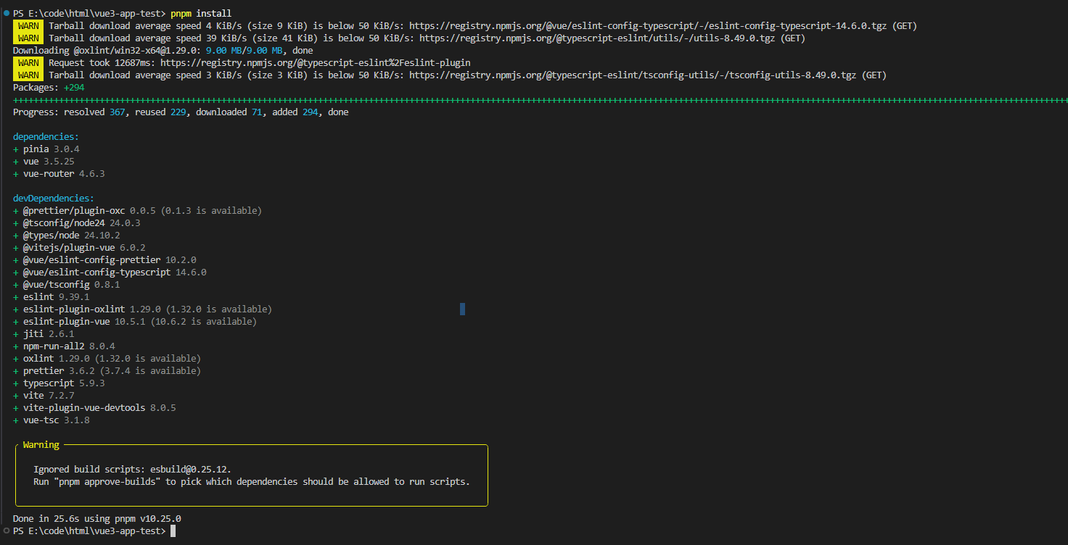Click the 'npm-run-all2 8.0.4' entry

(x=64, y=346)
